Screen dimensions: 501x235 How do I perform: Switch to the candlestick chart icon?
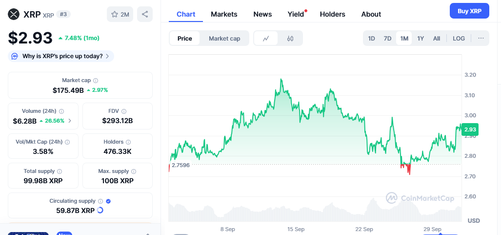point(290,39)
